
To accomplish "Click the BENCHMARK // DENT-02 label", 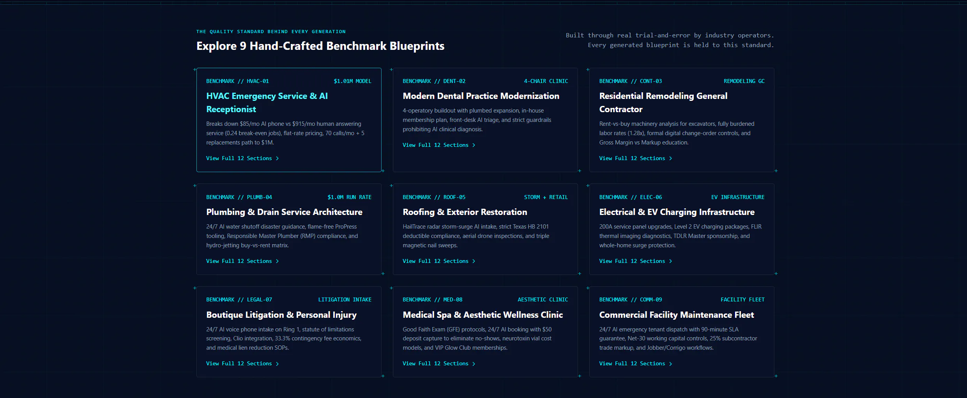I will click(x=434, y=81).
